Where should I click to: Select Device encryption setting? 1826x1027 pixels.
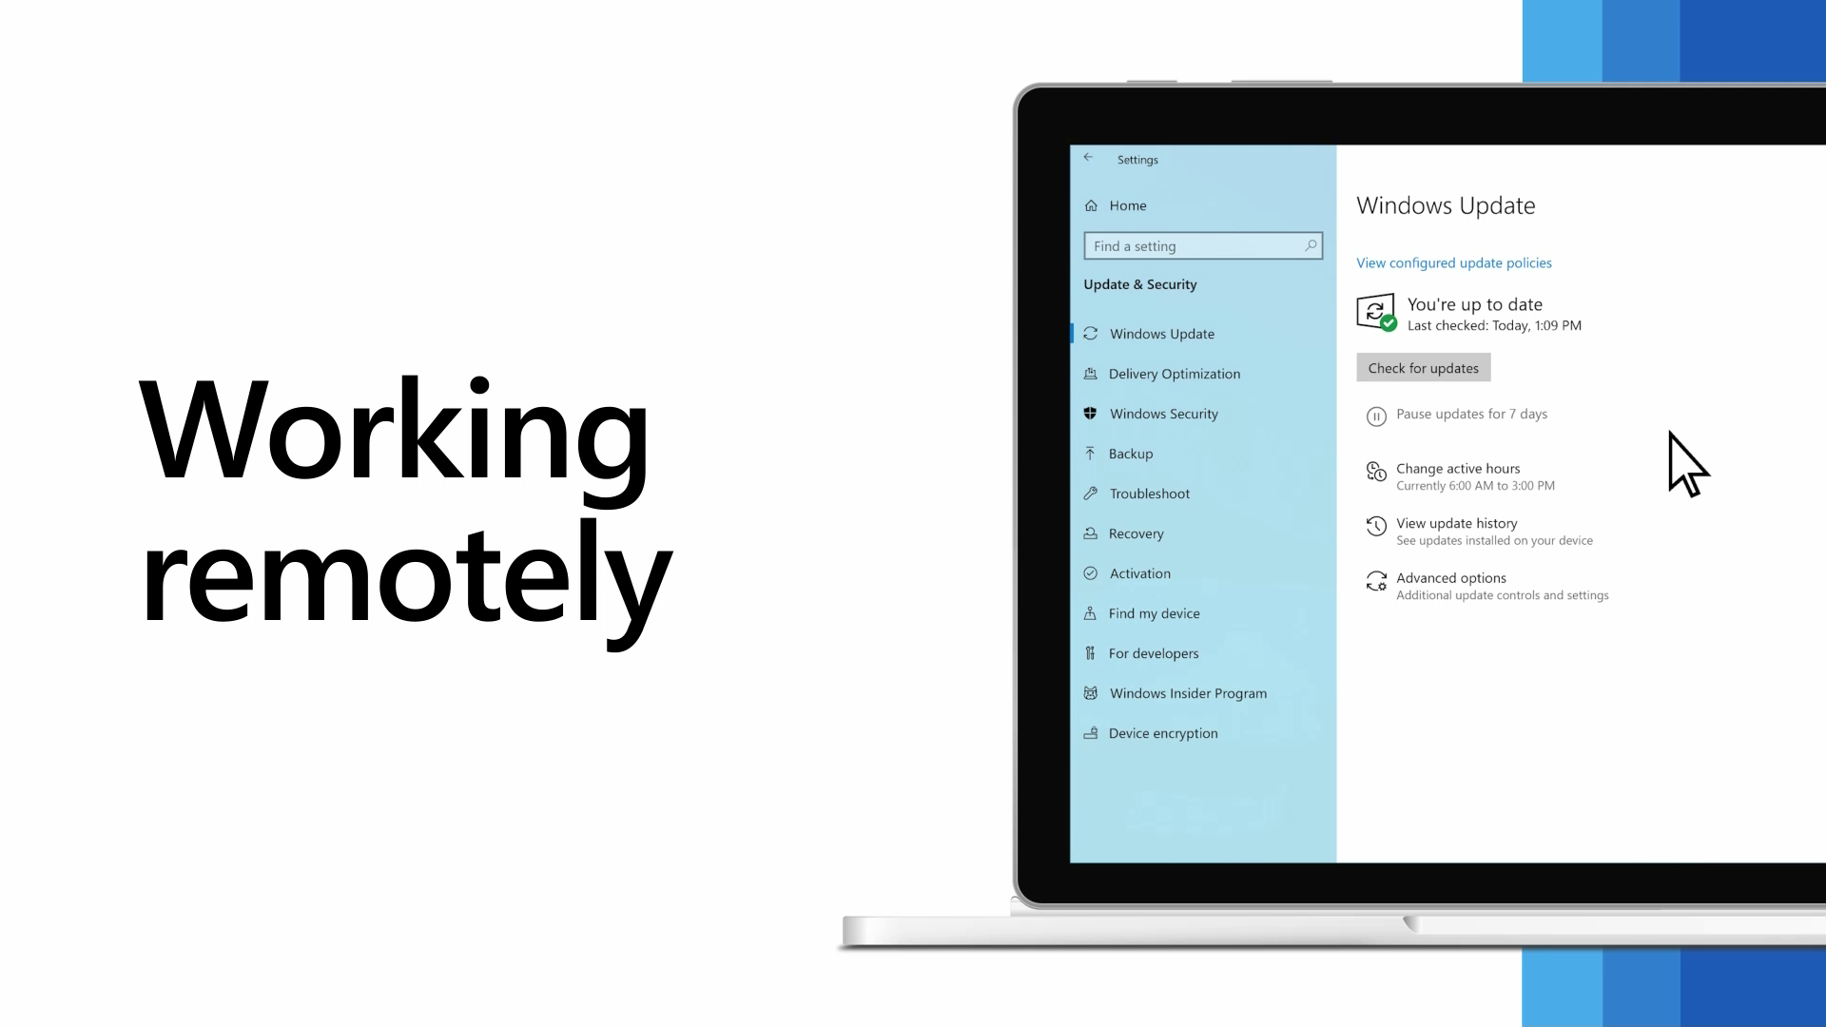coord(1164,732)
